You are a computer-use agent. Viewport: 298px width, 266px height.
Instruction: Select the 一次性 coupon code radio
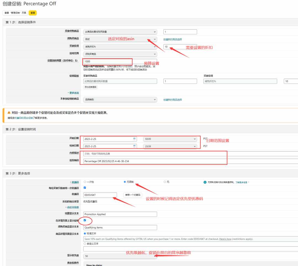click(x=85, y=182)
